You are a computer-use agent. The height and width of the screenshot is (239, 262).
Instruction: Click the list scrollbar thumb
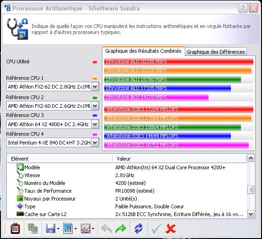click(251, 190)
